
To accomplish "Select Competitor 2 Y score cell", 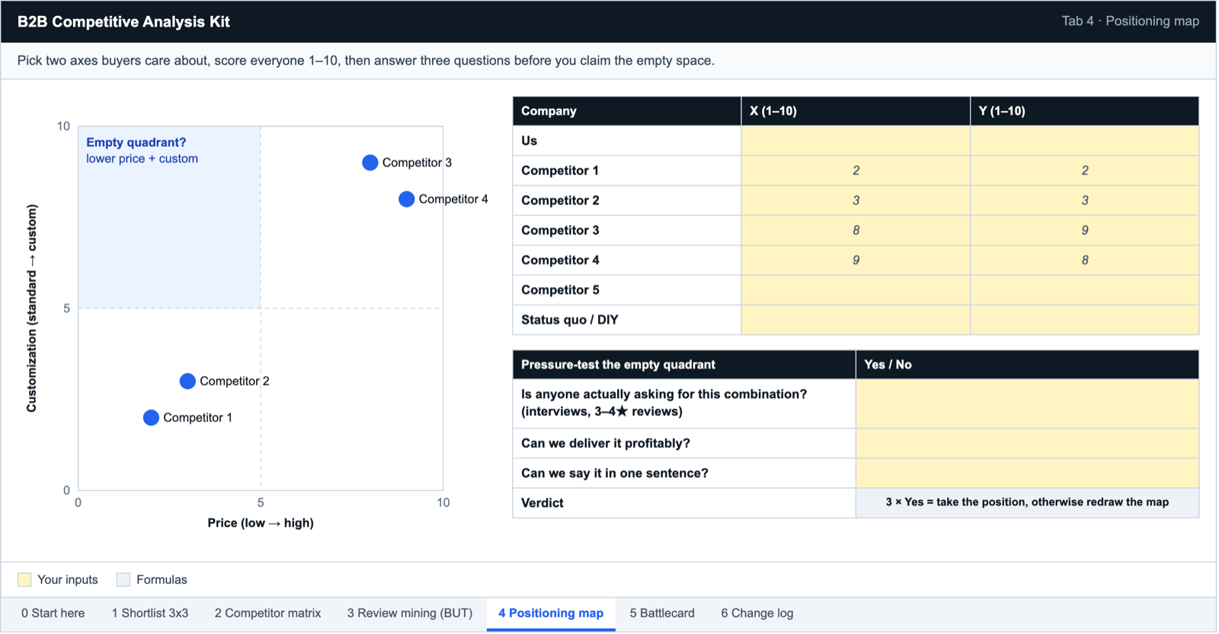I will point(1085,201).
